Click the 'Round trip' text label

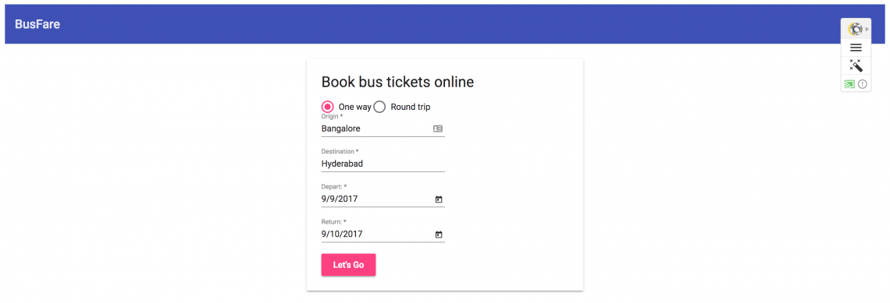tap(411, 107)
